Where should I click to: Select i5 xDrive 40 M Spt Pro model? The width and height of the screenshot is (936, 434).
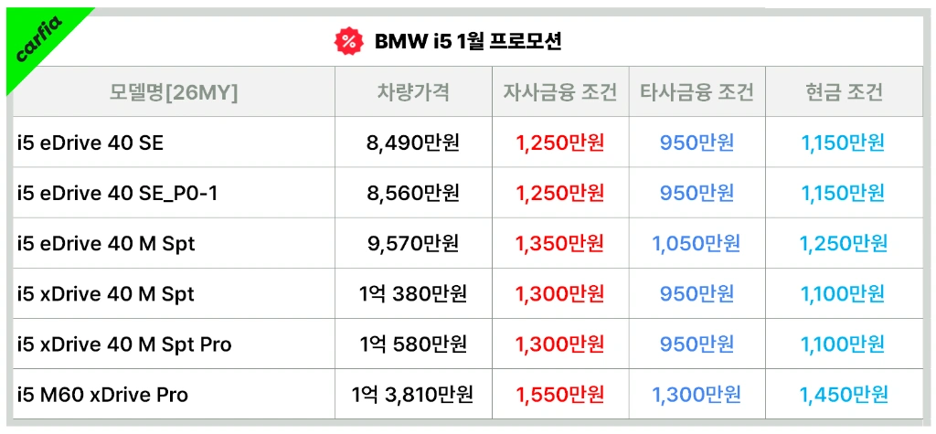click(124, 344)
